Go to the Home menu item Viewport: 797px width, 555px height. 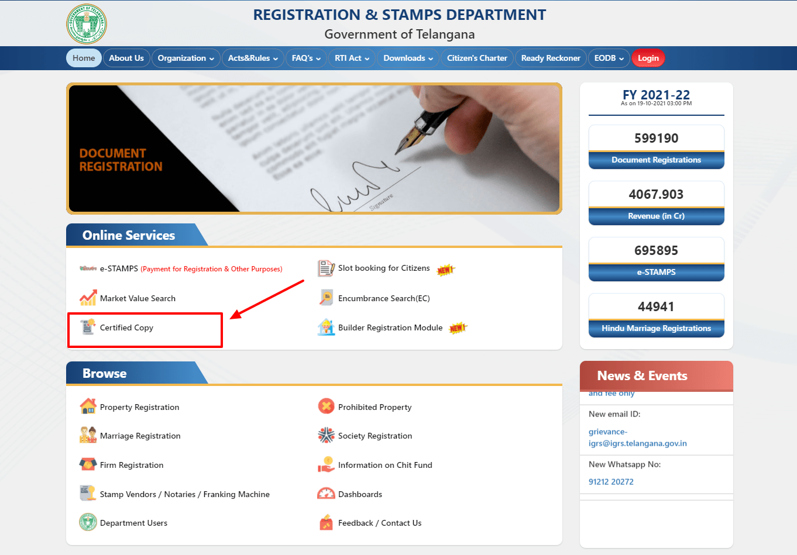[84, 58]
